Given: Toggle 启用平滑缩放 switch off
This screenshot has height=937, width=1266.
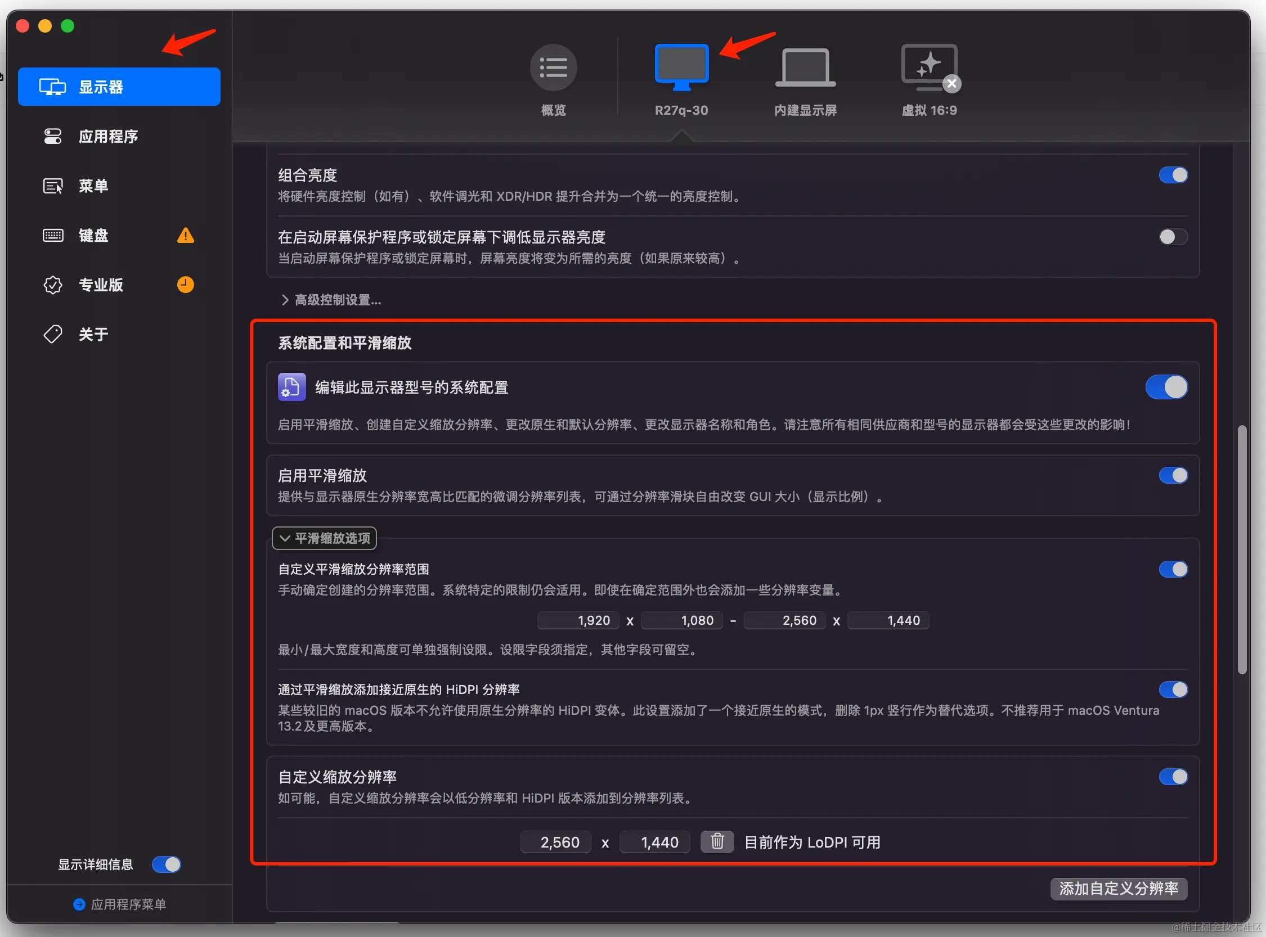Looking at the screenshot, I should coord(1173,475).
